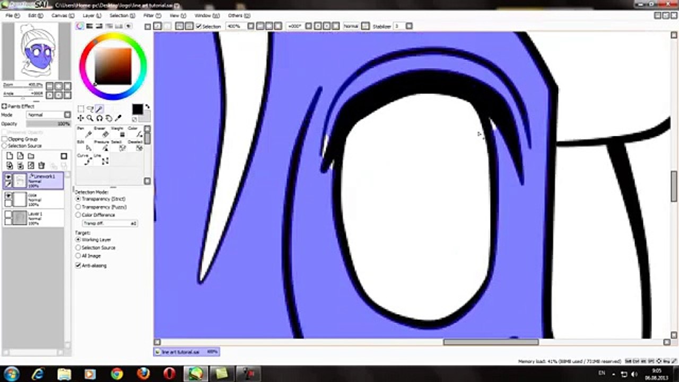This screenshot has height=382, width=679.
Task: Choose the Curve linework tool
Action: [85, 159]
